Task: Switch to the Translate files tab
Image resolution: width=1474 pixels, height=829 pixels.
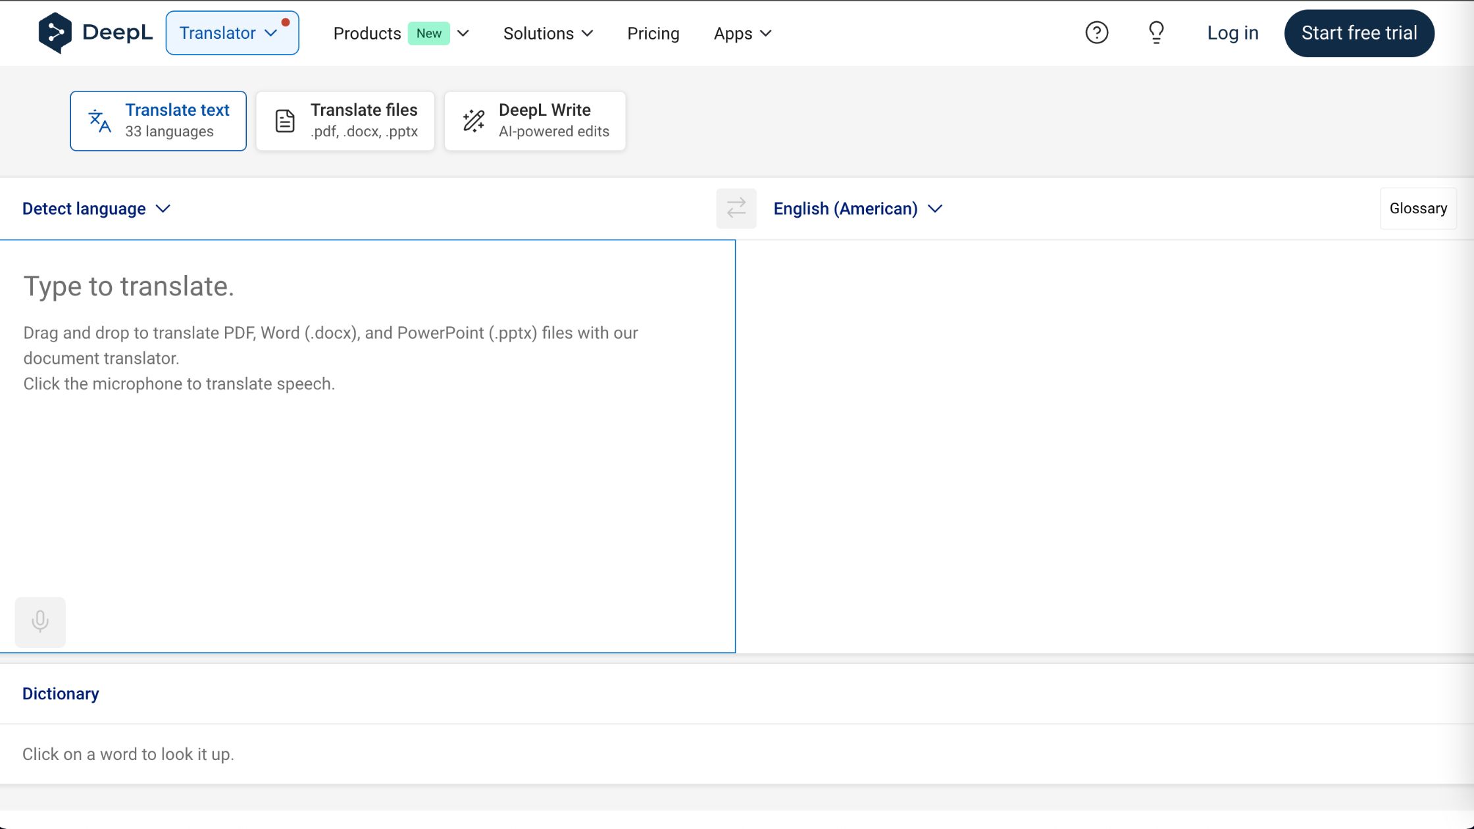Action: coord(345,121)
